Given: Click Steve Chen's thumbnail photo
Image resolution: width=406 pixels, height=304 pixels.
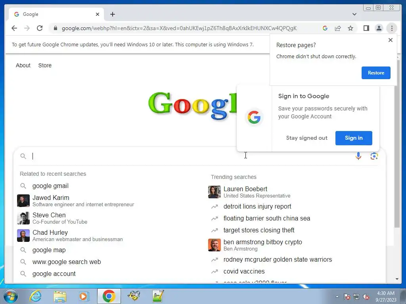Looking at the screenshot, I should pyautogui.click(x=23, y=218).
